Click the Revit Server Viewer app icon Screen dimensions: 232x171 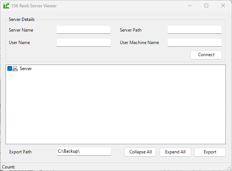pyautogui.click(x=6, y=6)
